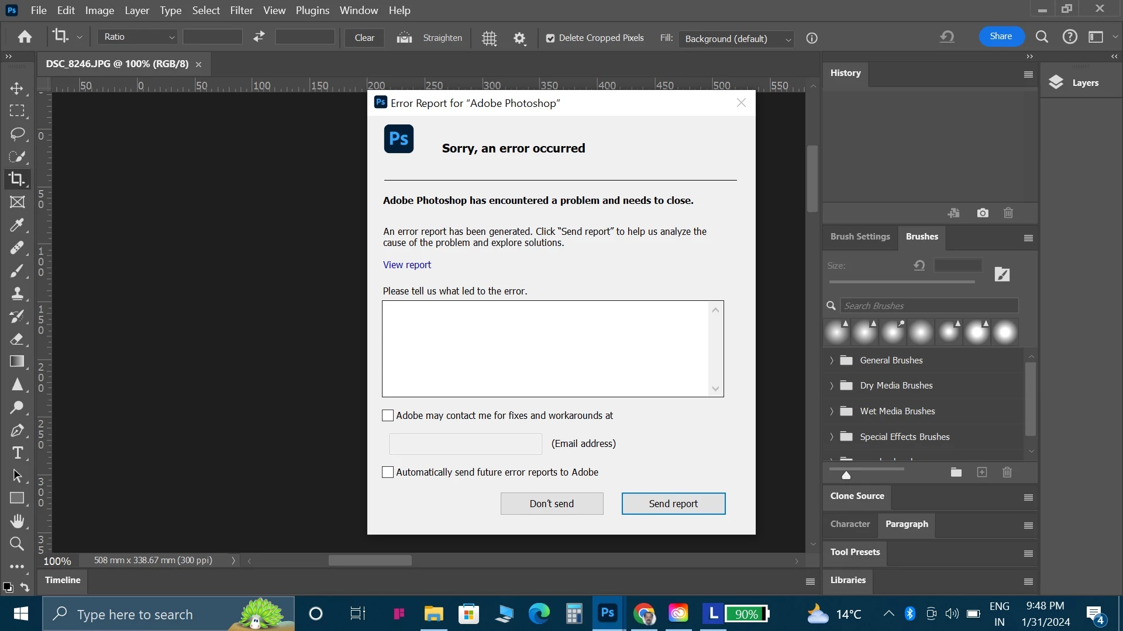This screenshot has width=1123, height=631.
Task: Select the Hand tool
Action: [18, 521]
